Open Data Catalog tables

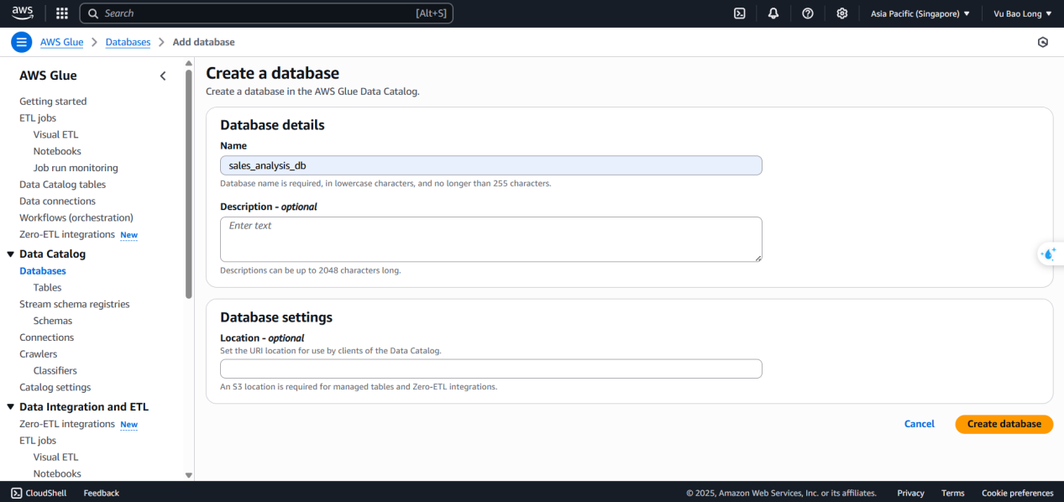coord(62,185)
